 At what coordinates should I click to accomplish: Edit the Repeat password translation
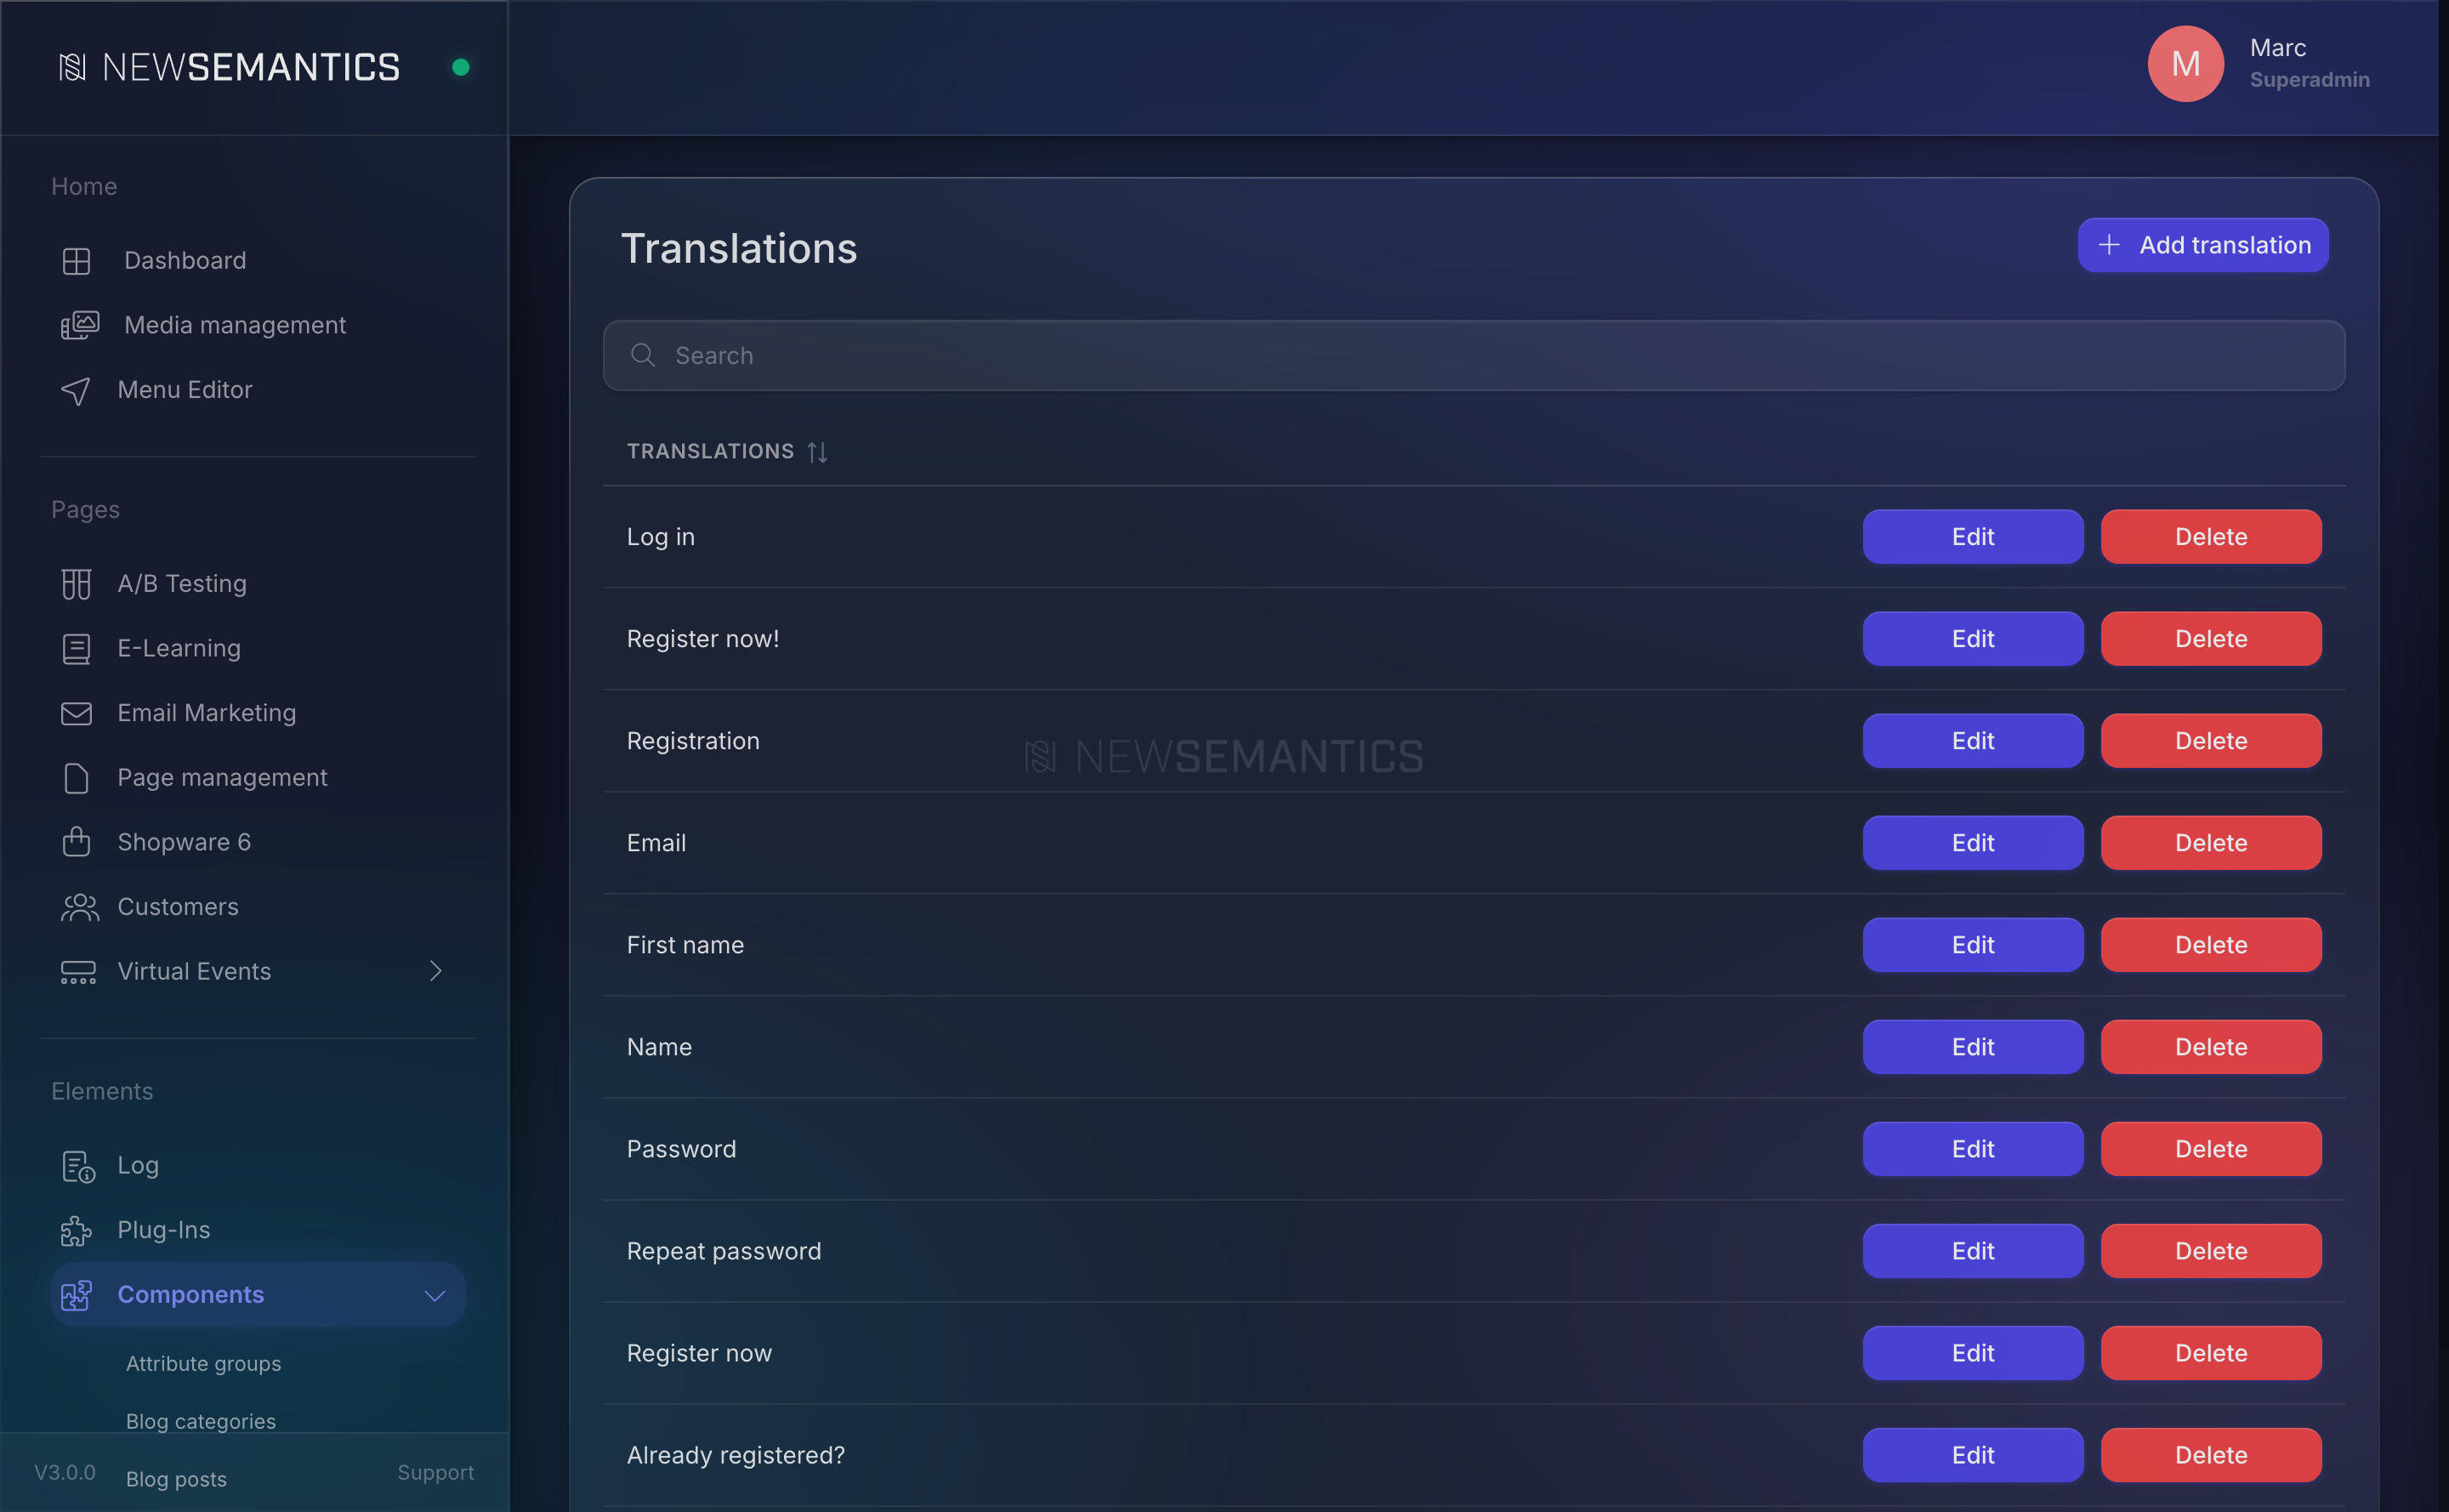pos(1973,1251)
